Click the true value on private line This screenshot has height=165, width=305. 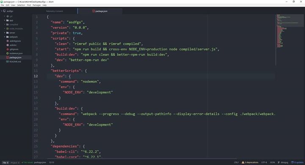click(77, 33)
